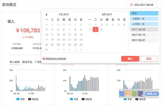Click the 游戏概览 page title
This screenshot has width=162, height=105.
coord(9,5)
